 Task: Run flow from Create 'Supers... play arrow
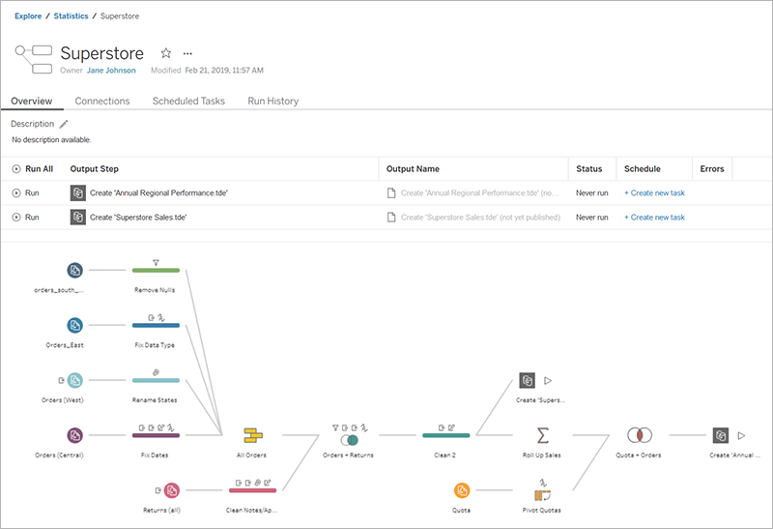tap(548, 380)
